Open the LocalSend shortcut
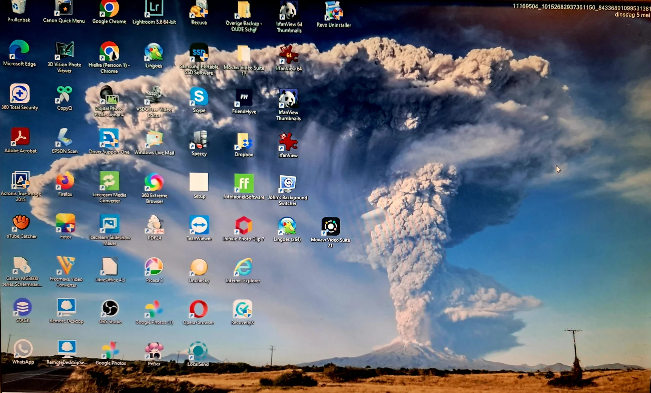Viewport: 651px width, 393px height. coord(198,351)
